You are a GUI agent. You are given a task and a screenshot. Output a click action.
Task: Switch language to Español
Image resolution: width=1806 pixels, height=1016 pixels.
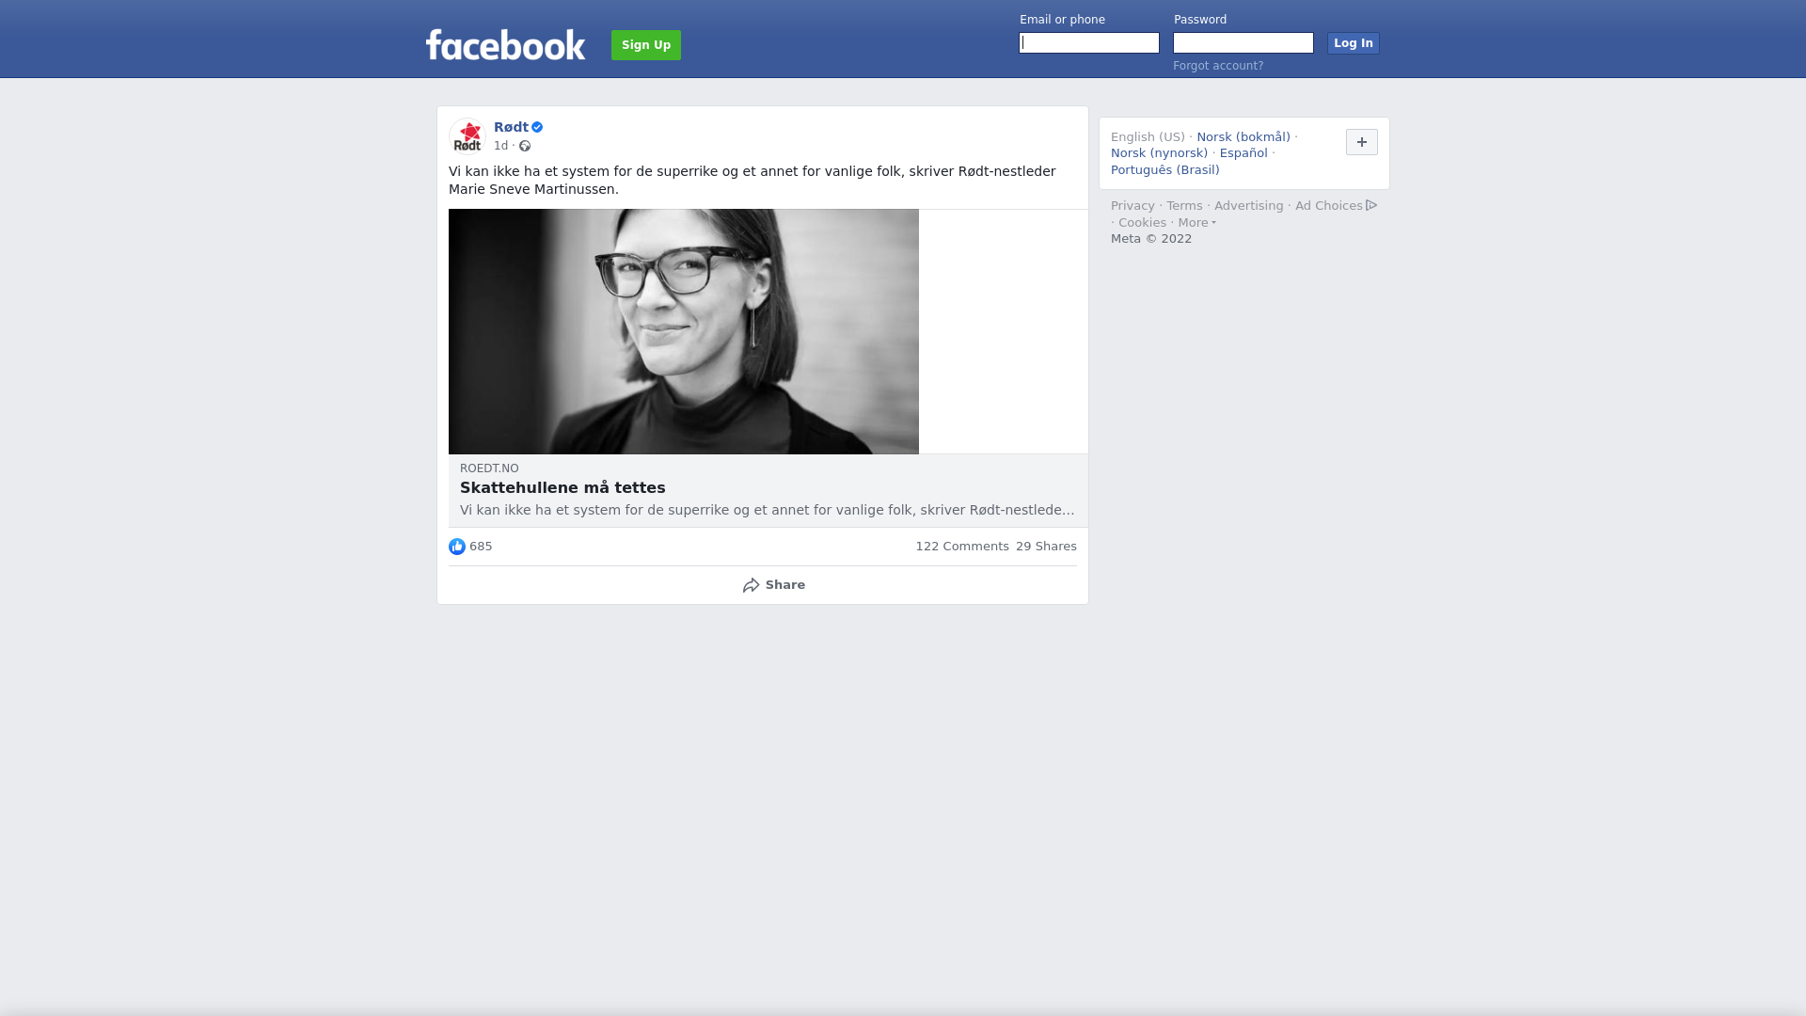(1244, 153)
